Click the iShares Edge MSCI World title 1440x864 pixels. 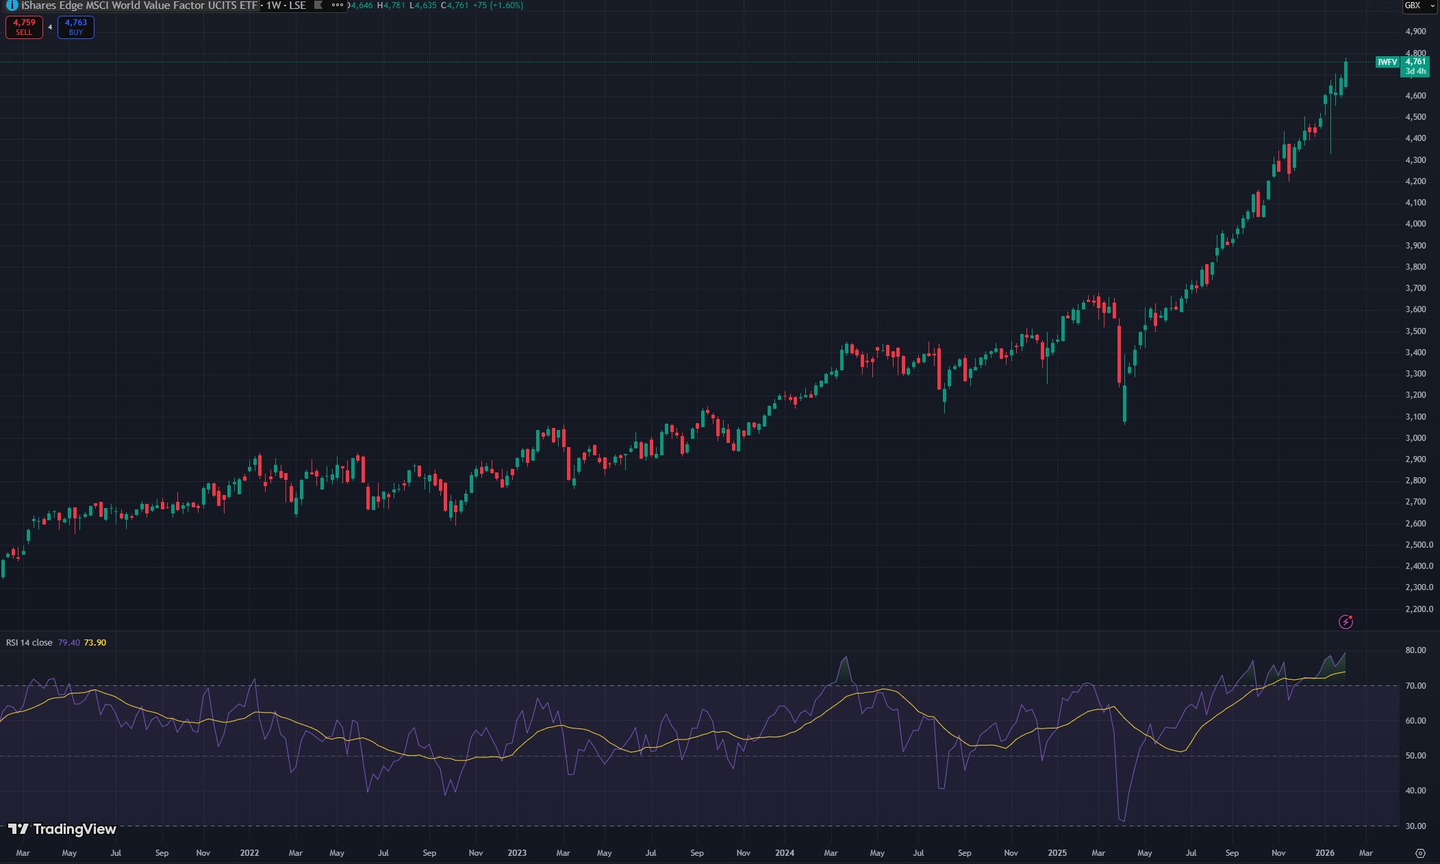click(x=140, y=5)
